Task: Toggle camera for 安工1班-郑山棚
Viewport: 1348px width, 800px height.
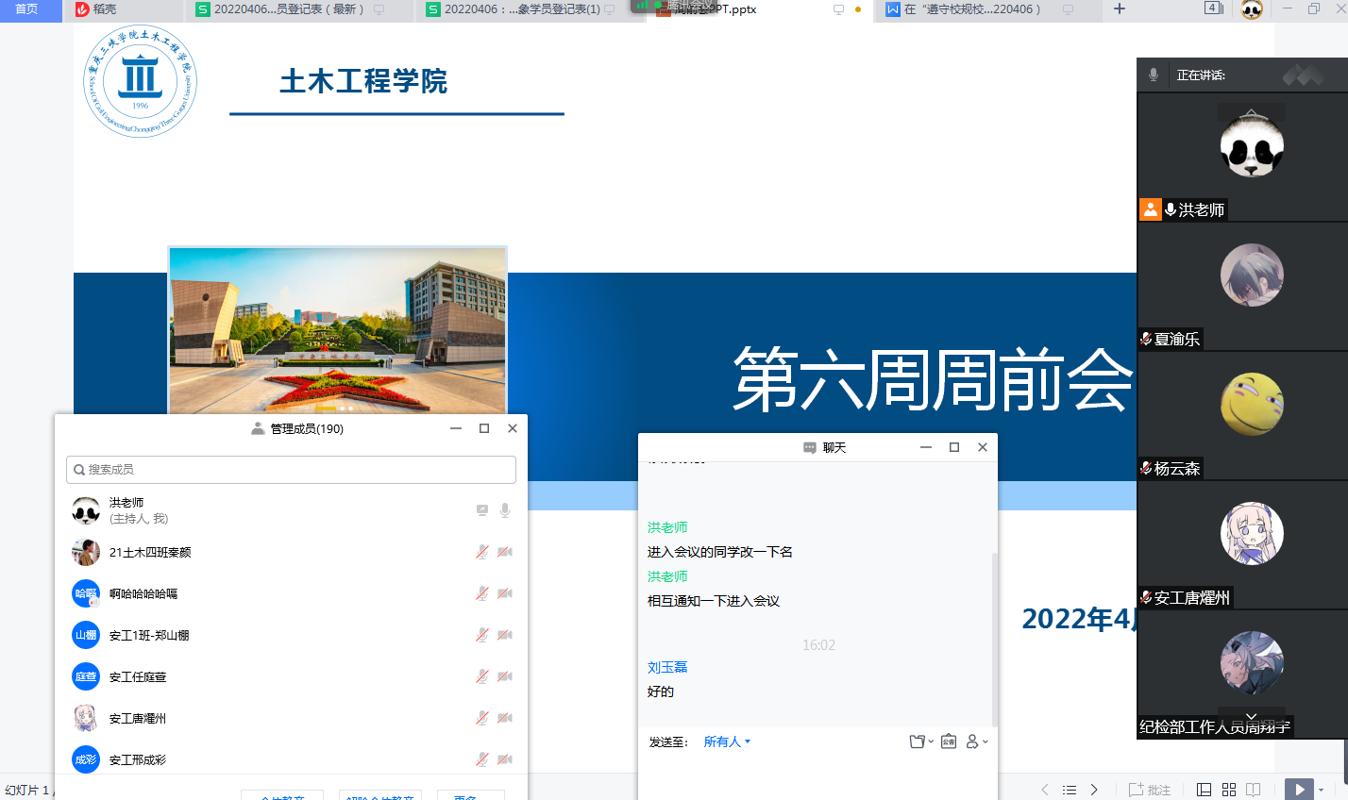Action: (505, 635)
